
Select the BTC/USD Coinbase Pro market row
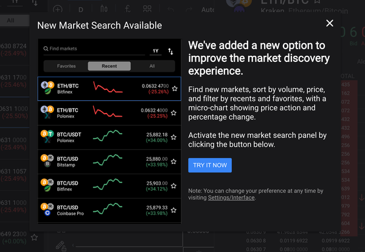[x=109, y=211]
